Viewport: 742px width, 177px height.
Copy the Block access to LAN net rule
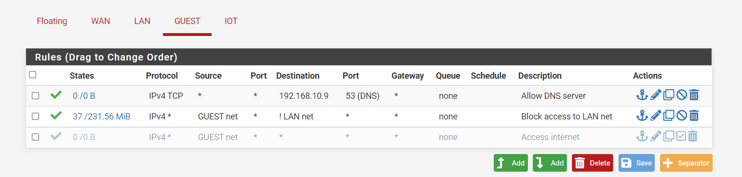click(x=669, y=115)
